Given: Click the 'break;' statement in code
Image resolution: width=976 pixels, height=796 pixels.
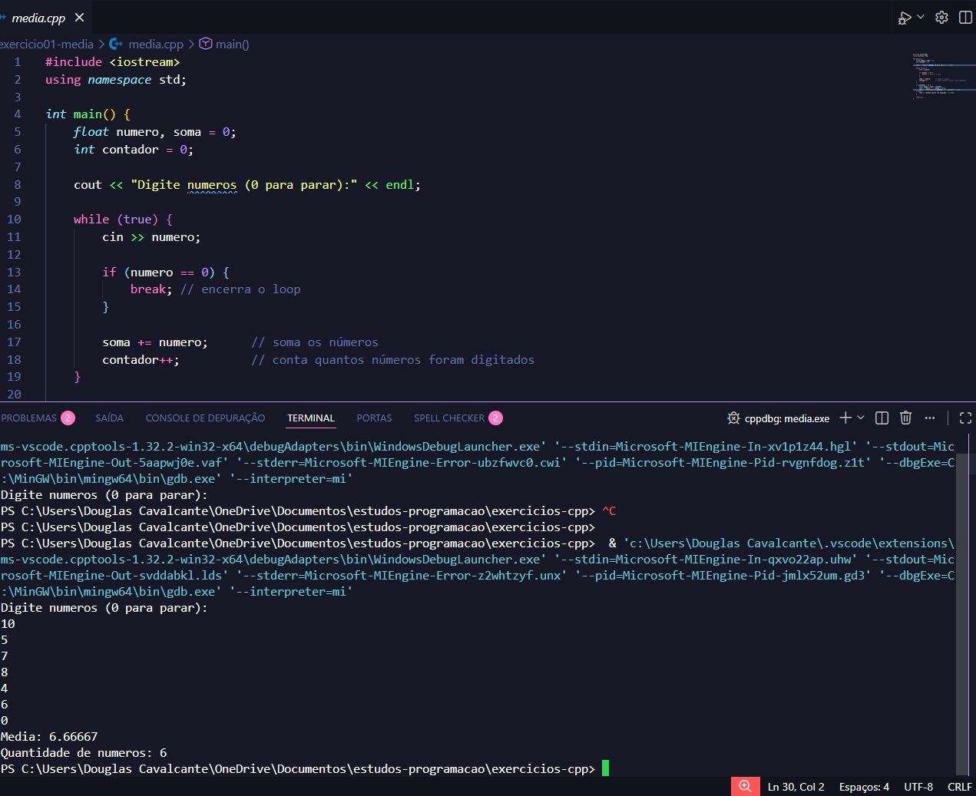Looking at the screenshot, I should (x=151, y=289).
